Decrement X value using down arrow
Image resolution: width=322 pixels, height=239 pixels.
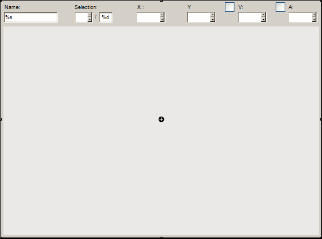(162, 20)
